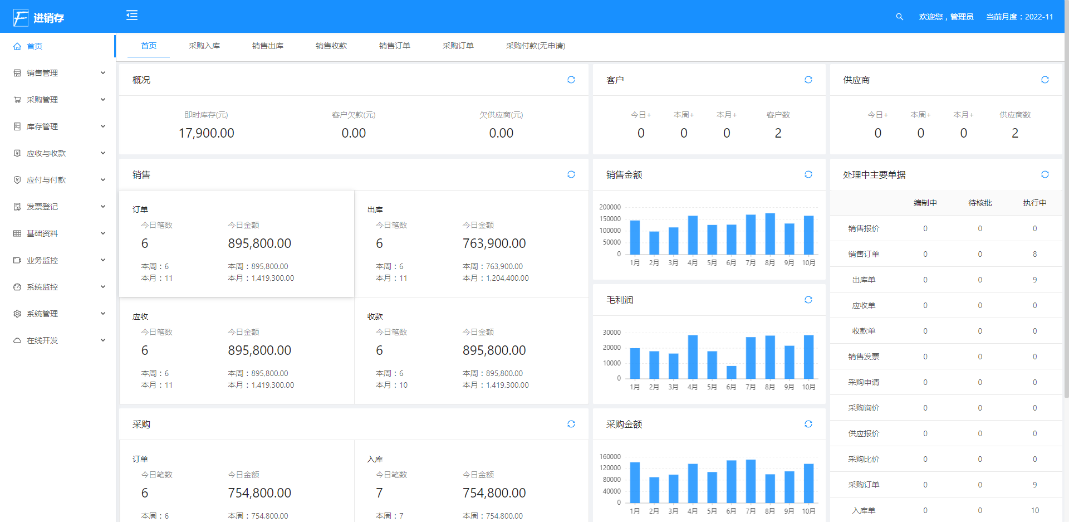Select the 采购付款(无申请) tab
Screen dimensions: 1069x522
[535, 46]
